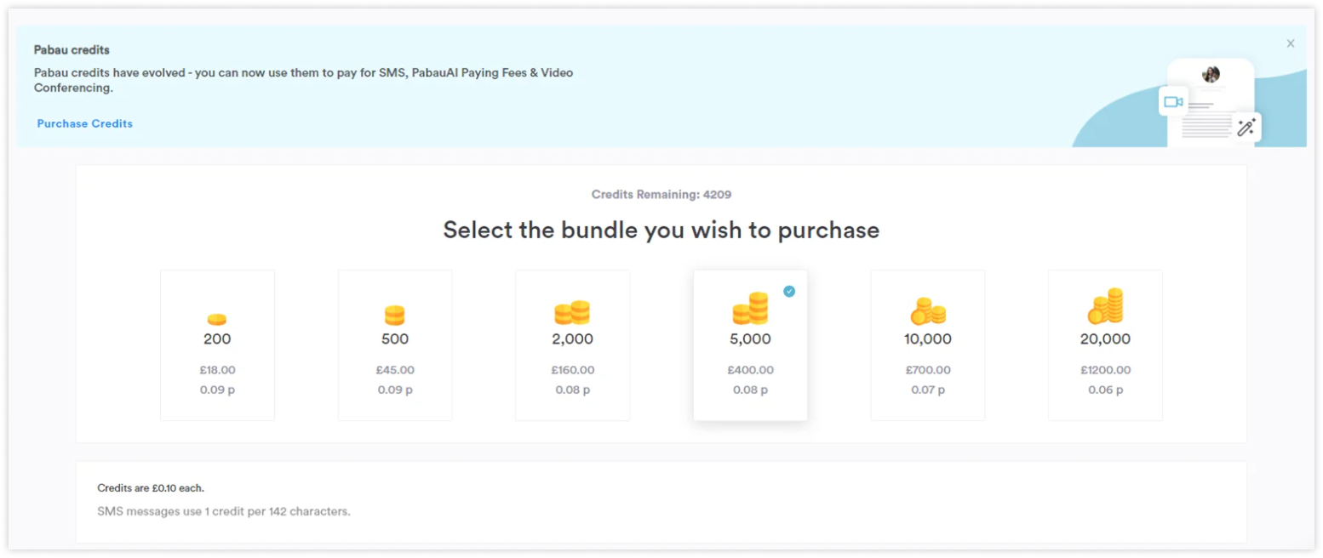Click the 20,000 credits amount label
This screenshot has height=558, width=1323.
(x=1105, y=339)
